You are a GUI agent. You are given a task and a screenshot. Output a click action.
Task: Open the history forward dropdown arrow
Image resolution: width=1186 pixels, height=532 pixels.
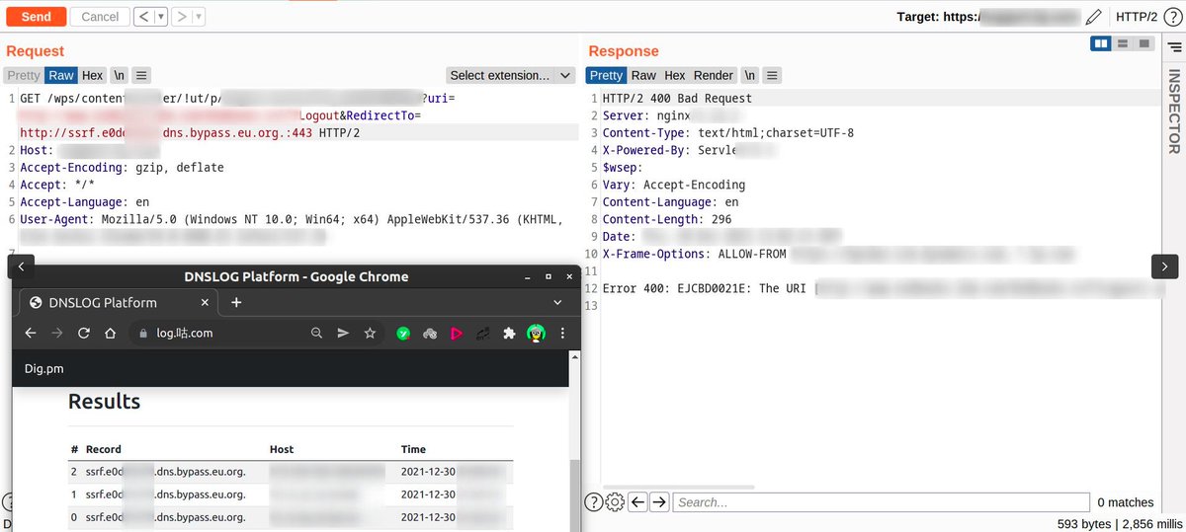click(200, 17)
